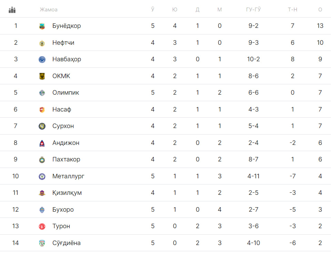The image size is (334, 254).
Task: Click the Сўғдиёна club logo
Action: tap(42, 243)
